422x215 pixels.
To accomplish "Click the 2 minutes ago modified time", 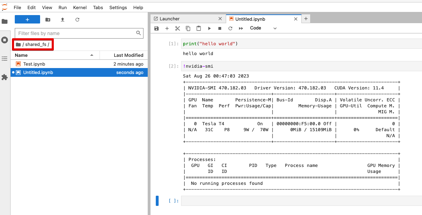I will pos(128,64).
